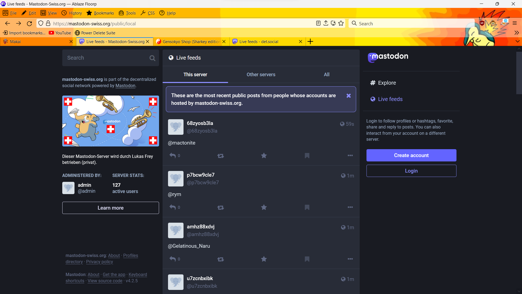Switch to the Gensokyo Shop tab
The width and height of the screenshot is (522, 294).
191,41
